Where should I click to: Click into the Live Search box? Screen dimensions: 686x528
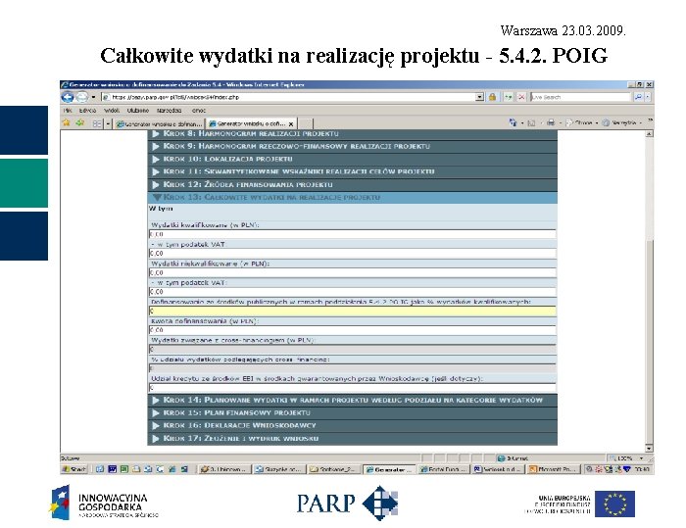click(x=580, y=97)
